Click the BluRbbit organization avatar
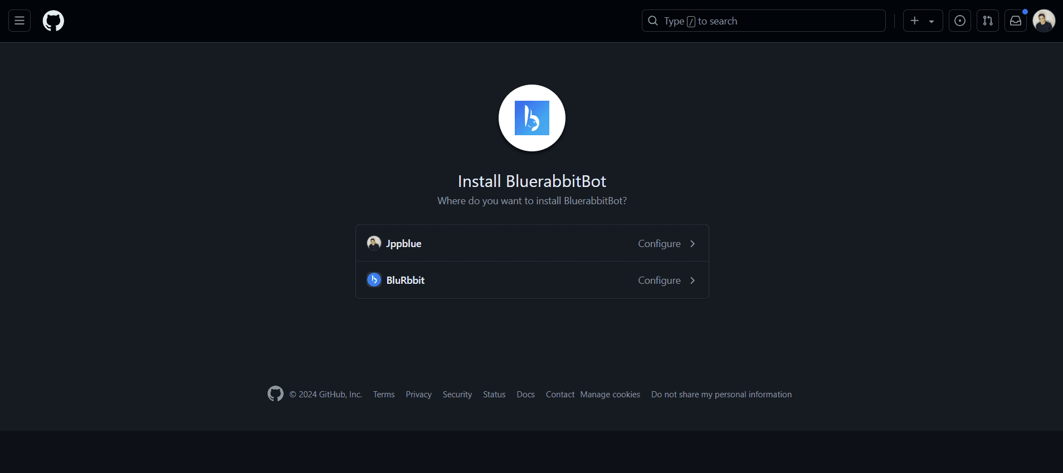Screen dimensions: 1063x473 (x=374, y=280)
